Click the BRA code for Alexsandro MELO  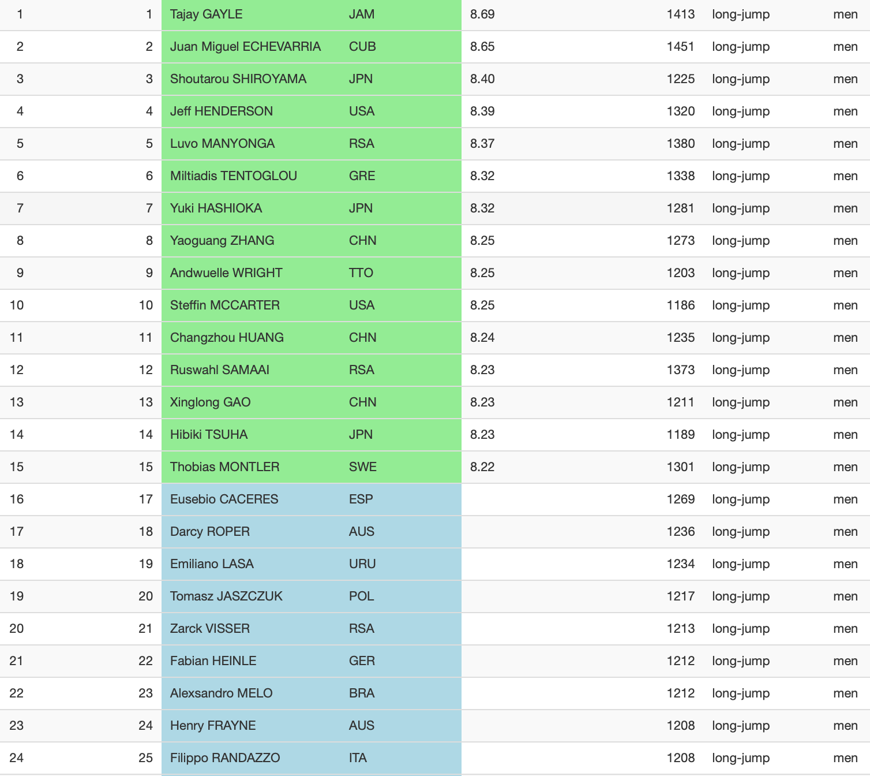[362, 693]
